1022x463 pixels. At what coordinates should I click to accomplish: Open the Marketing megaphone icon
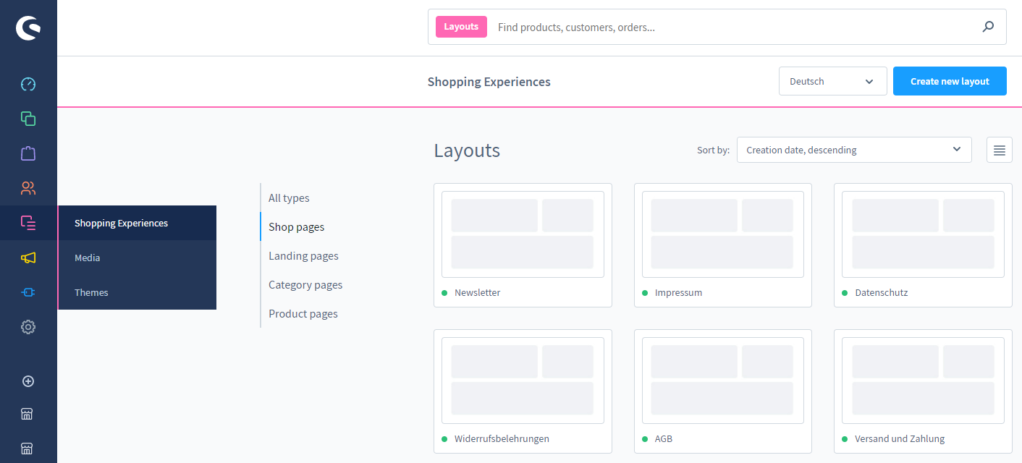[x=28, y=258]
